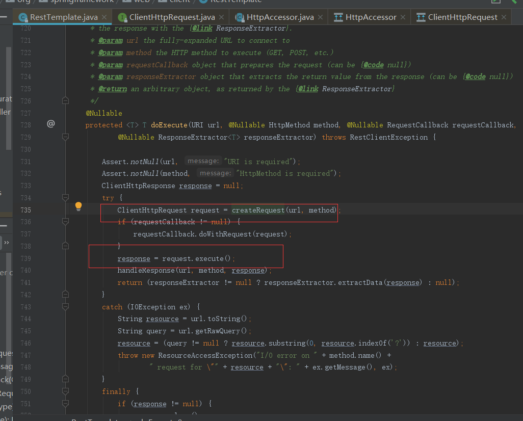Click the HttpAccessor diagram tab icon
This screenshot has width=523, height=421.
(338, 17)
